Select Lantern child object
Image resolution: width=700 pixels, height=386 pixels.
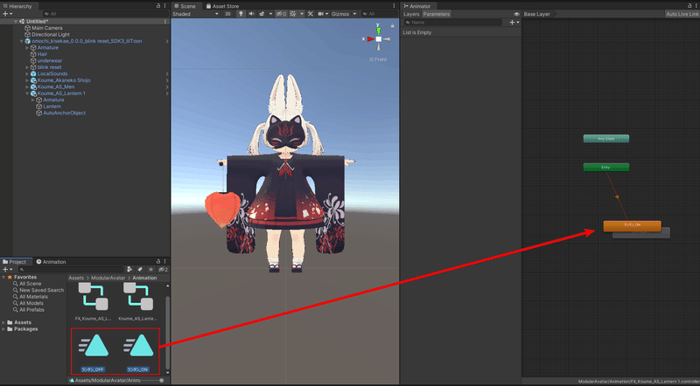coord(52,107)
